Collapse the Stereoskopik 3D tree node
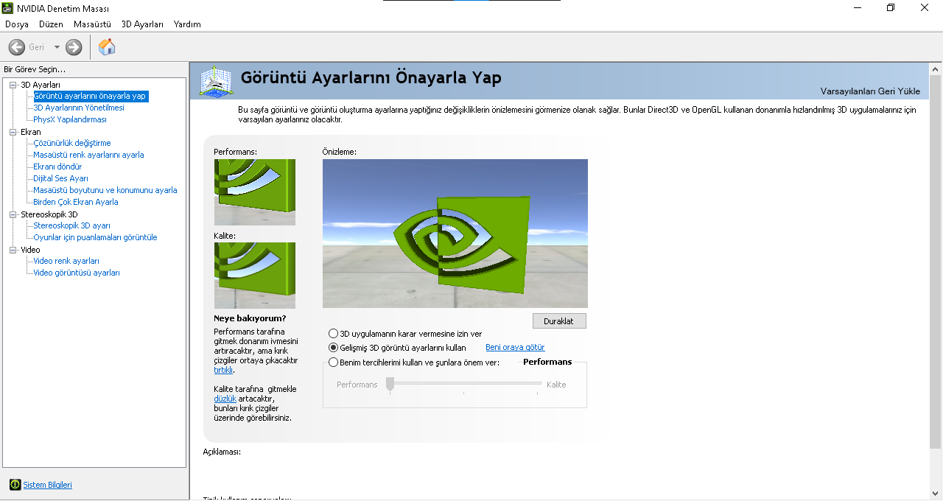 [13, 214]
